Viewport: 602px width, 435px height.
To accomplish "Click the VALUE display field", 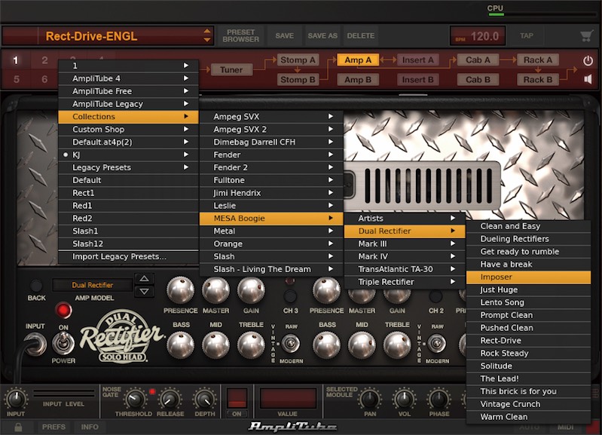I will click(x=288, y=398).
